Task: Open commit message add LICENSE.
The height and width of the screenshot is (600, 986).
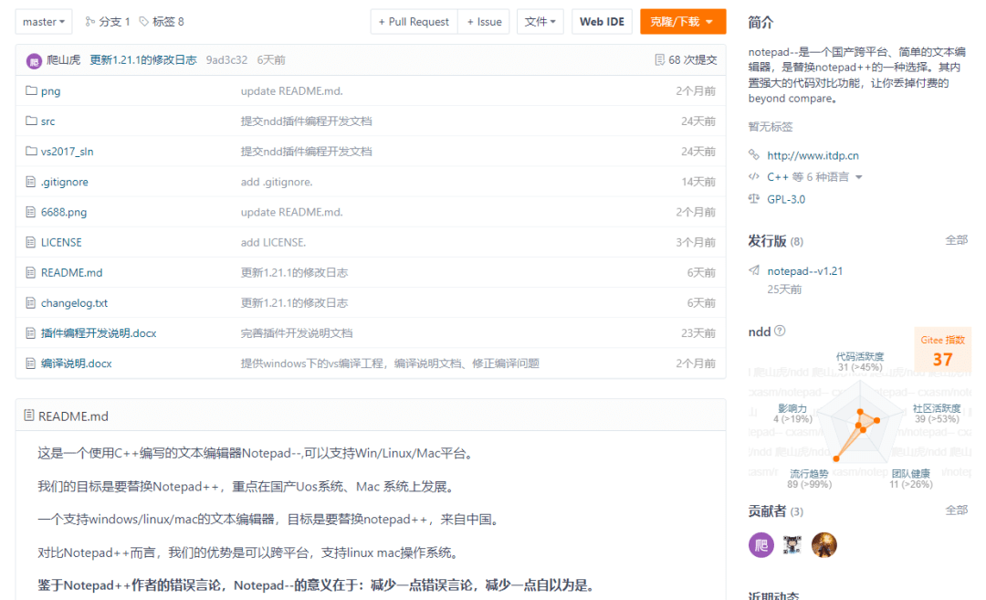Action: tap(274, 243)
